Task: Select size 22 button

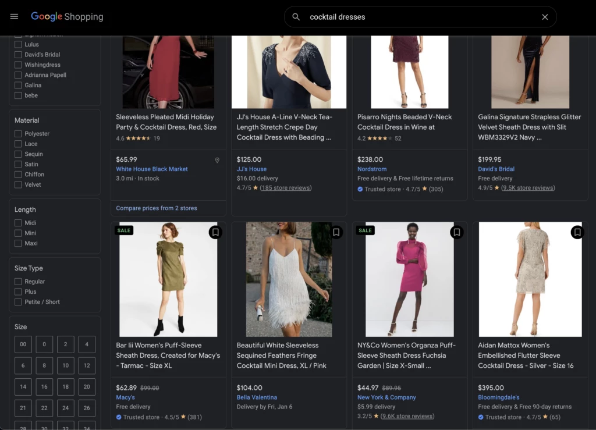Action: tap(44, 408)
